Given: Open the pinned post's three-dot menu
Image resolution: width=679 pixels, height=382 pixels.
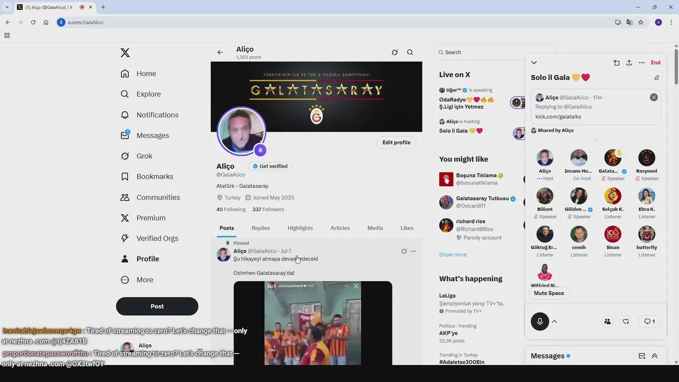Looking at the screenshot, I should click(413, 251).
